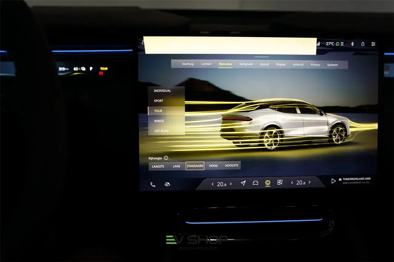Open the Display tab
Screen dimensions: 394x262
281,65
